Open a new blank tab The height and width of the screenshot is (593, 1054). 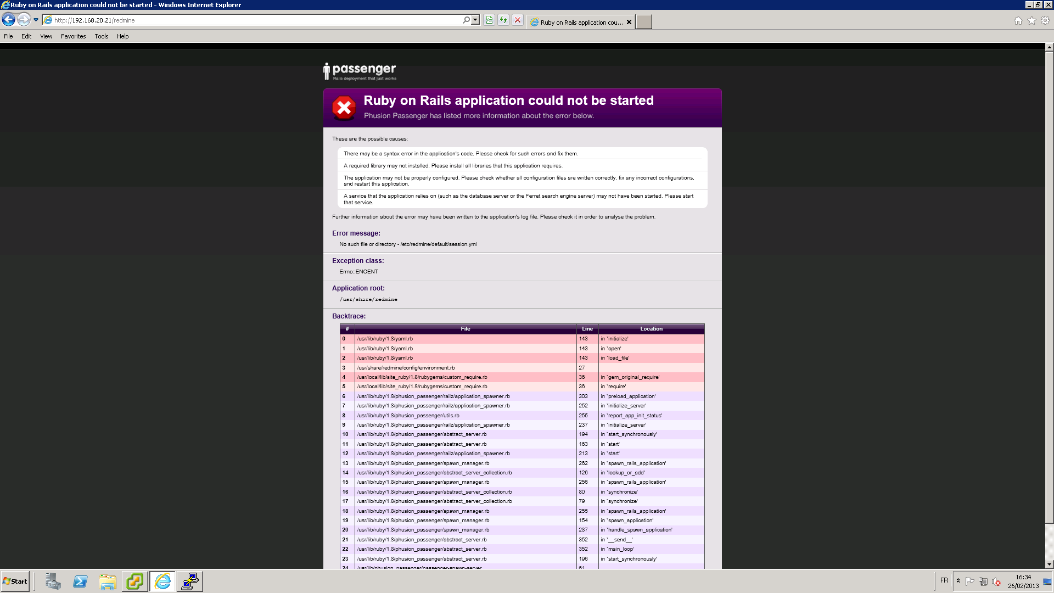643,22
